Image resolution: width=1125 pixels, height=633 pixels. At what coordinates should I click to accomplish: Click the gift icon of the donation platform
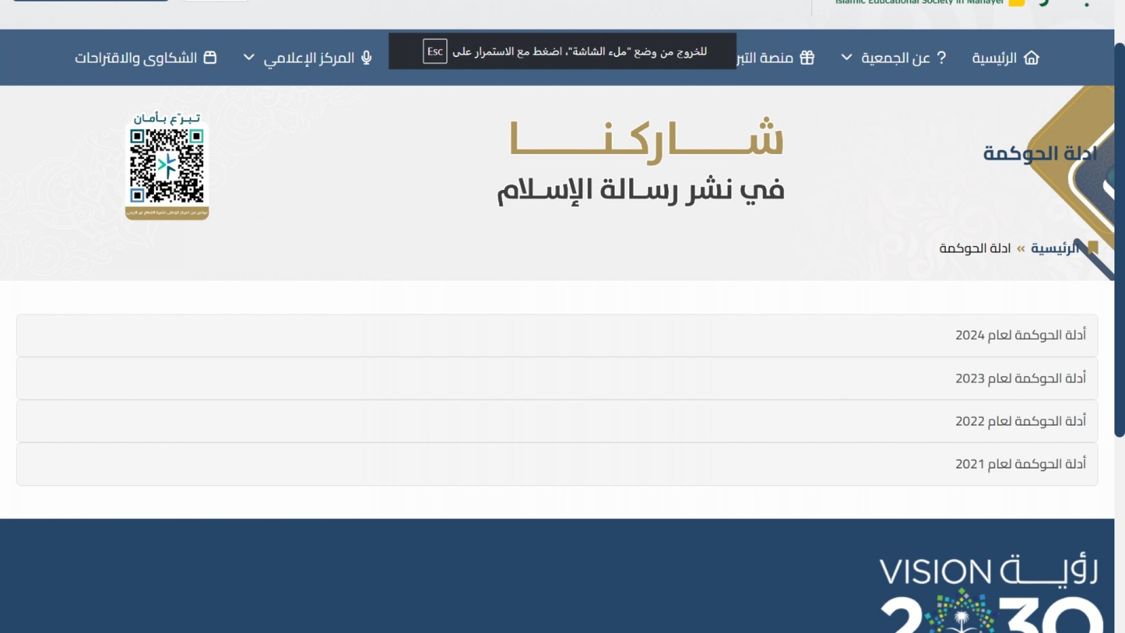pyautogui.click(x=807, y=57)
